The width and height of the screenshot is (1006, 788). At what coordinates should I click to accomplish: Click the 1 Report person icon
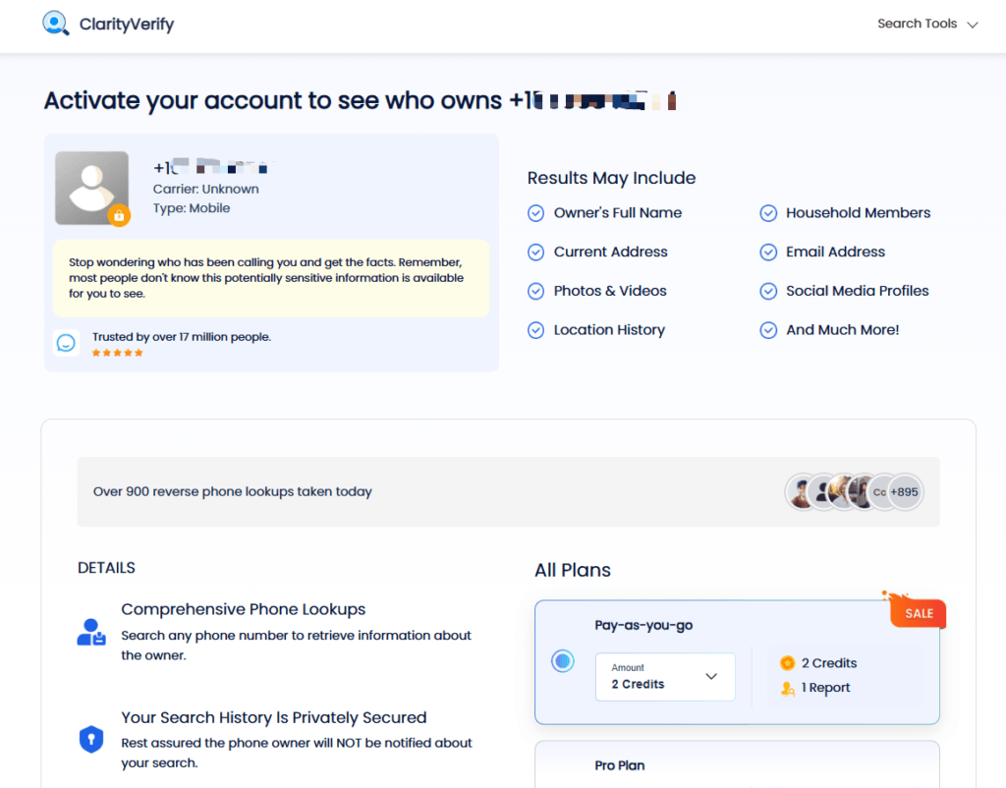pos(787,689)
